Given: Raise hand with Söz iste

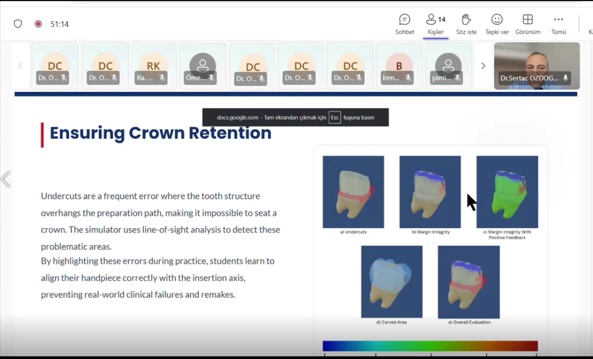Looking at the screenshot, I should tap(466, 24).
